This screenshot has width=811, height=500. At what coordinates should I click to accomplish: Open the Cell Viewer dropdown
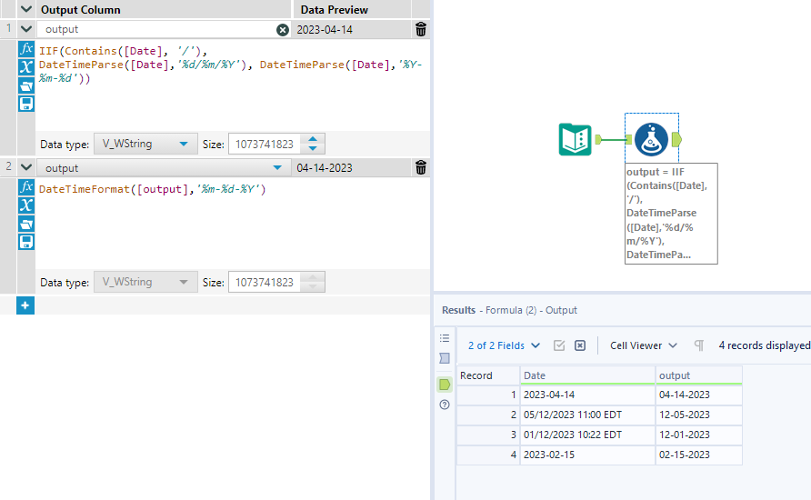point(644,345)
